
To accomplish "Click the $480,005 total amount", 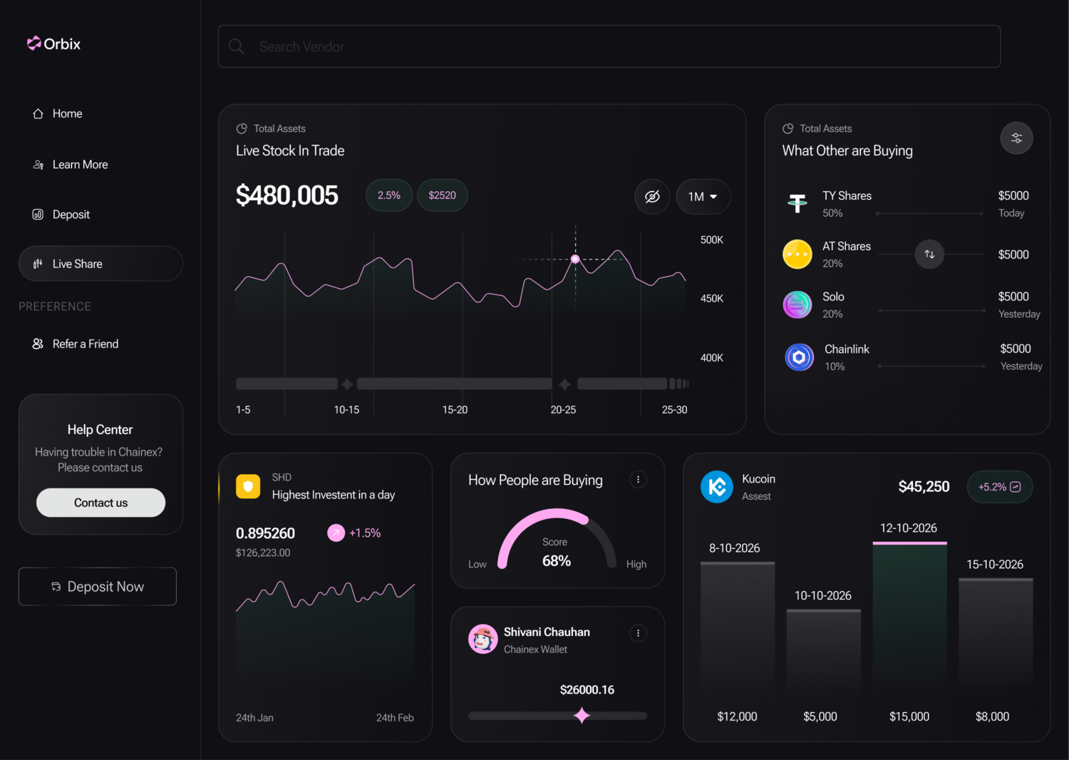I will pos(287,195).
